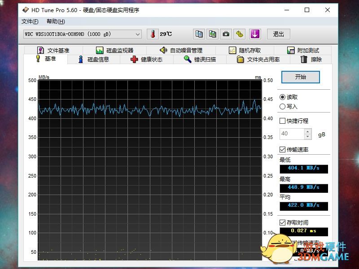This screenshot has width=359, height=269.
Task: Select the 读取 radio button
Action: coord(282,97)
